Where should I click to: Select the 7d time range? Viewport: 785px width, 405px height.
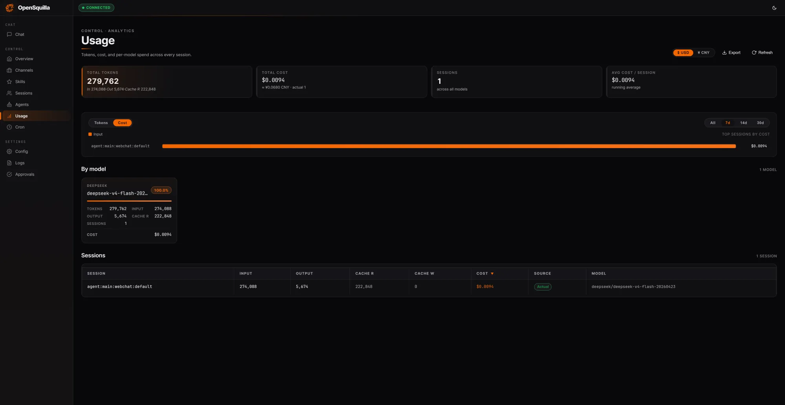pos(727,123)
